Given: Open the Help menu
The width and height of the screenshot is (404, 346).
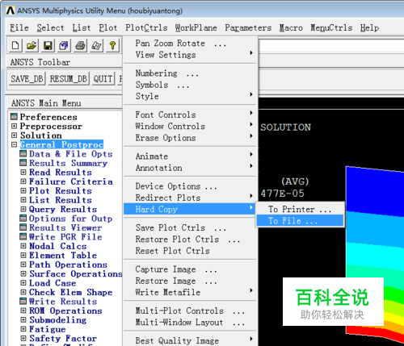Looking at the screenshot, I should (369, 27).
